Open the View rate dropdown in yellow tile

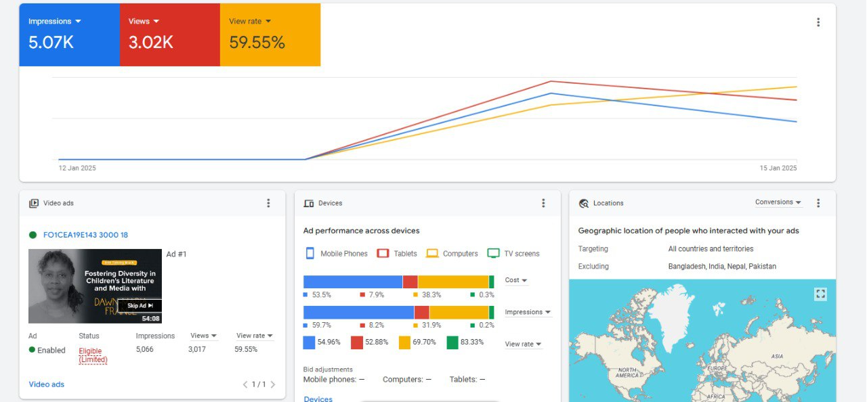(x=250, y=22)
